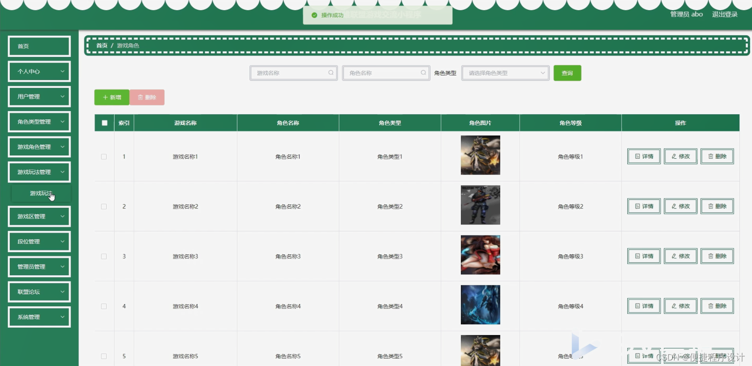Click the cell 角色等级2
The width and height of the screenshot is (752, 366).
pyautogui.click(x=570, y=207)
